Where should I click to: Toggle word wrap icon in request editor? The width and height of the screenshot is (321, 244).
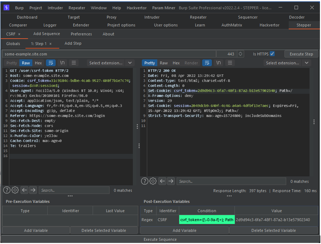51,63
